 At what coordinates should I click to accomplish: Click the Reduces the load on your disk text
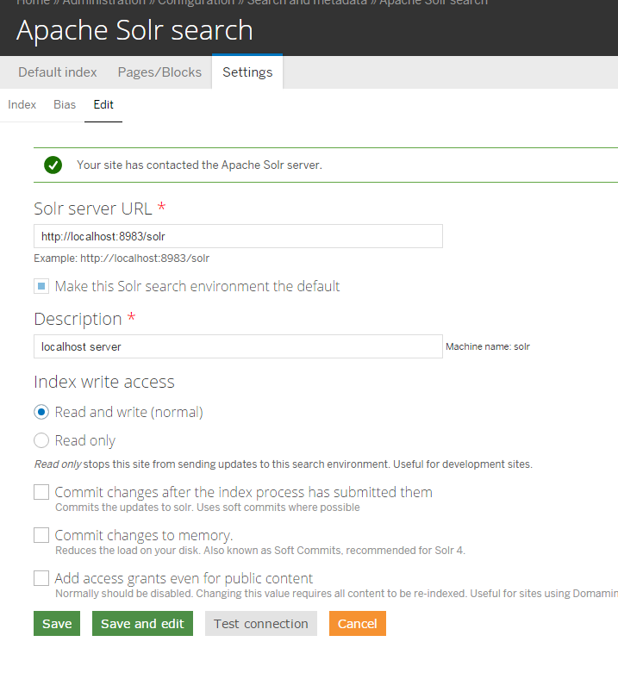point(260,551)
